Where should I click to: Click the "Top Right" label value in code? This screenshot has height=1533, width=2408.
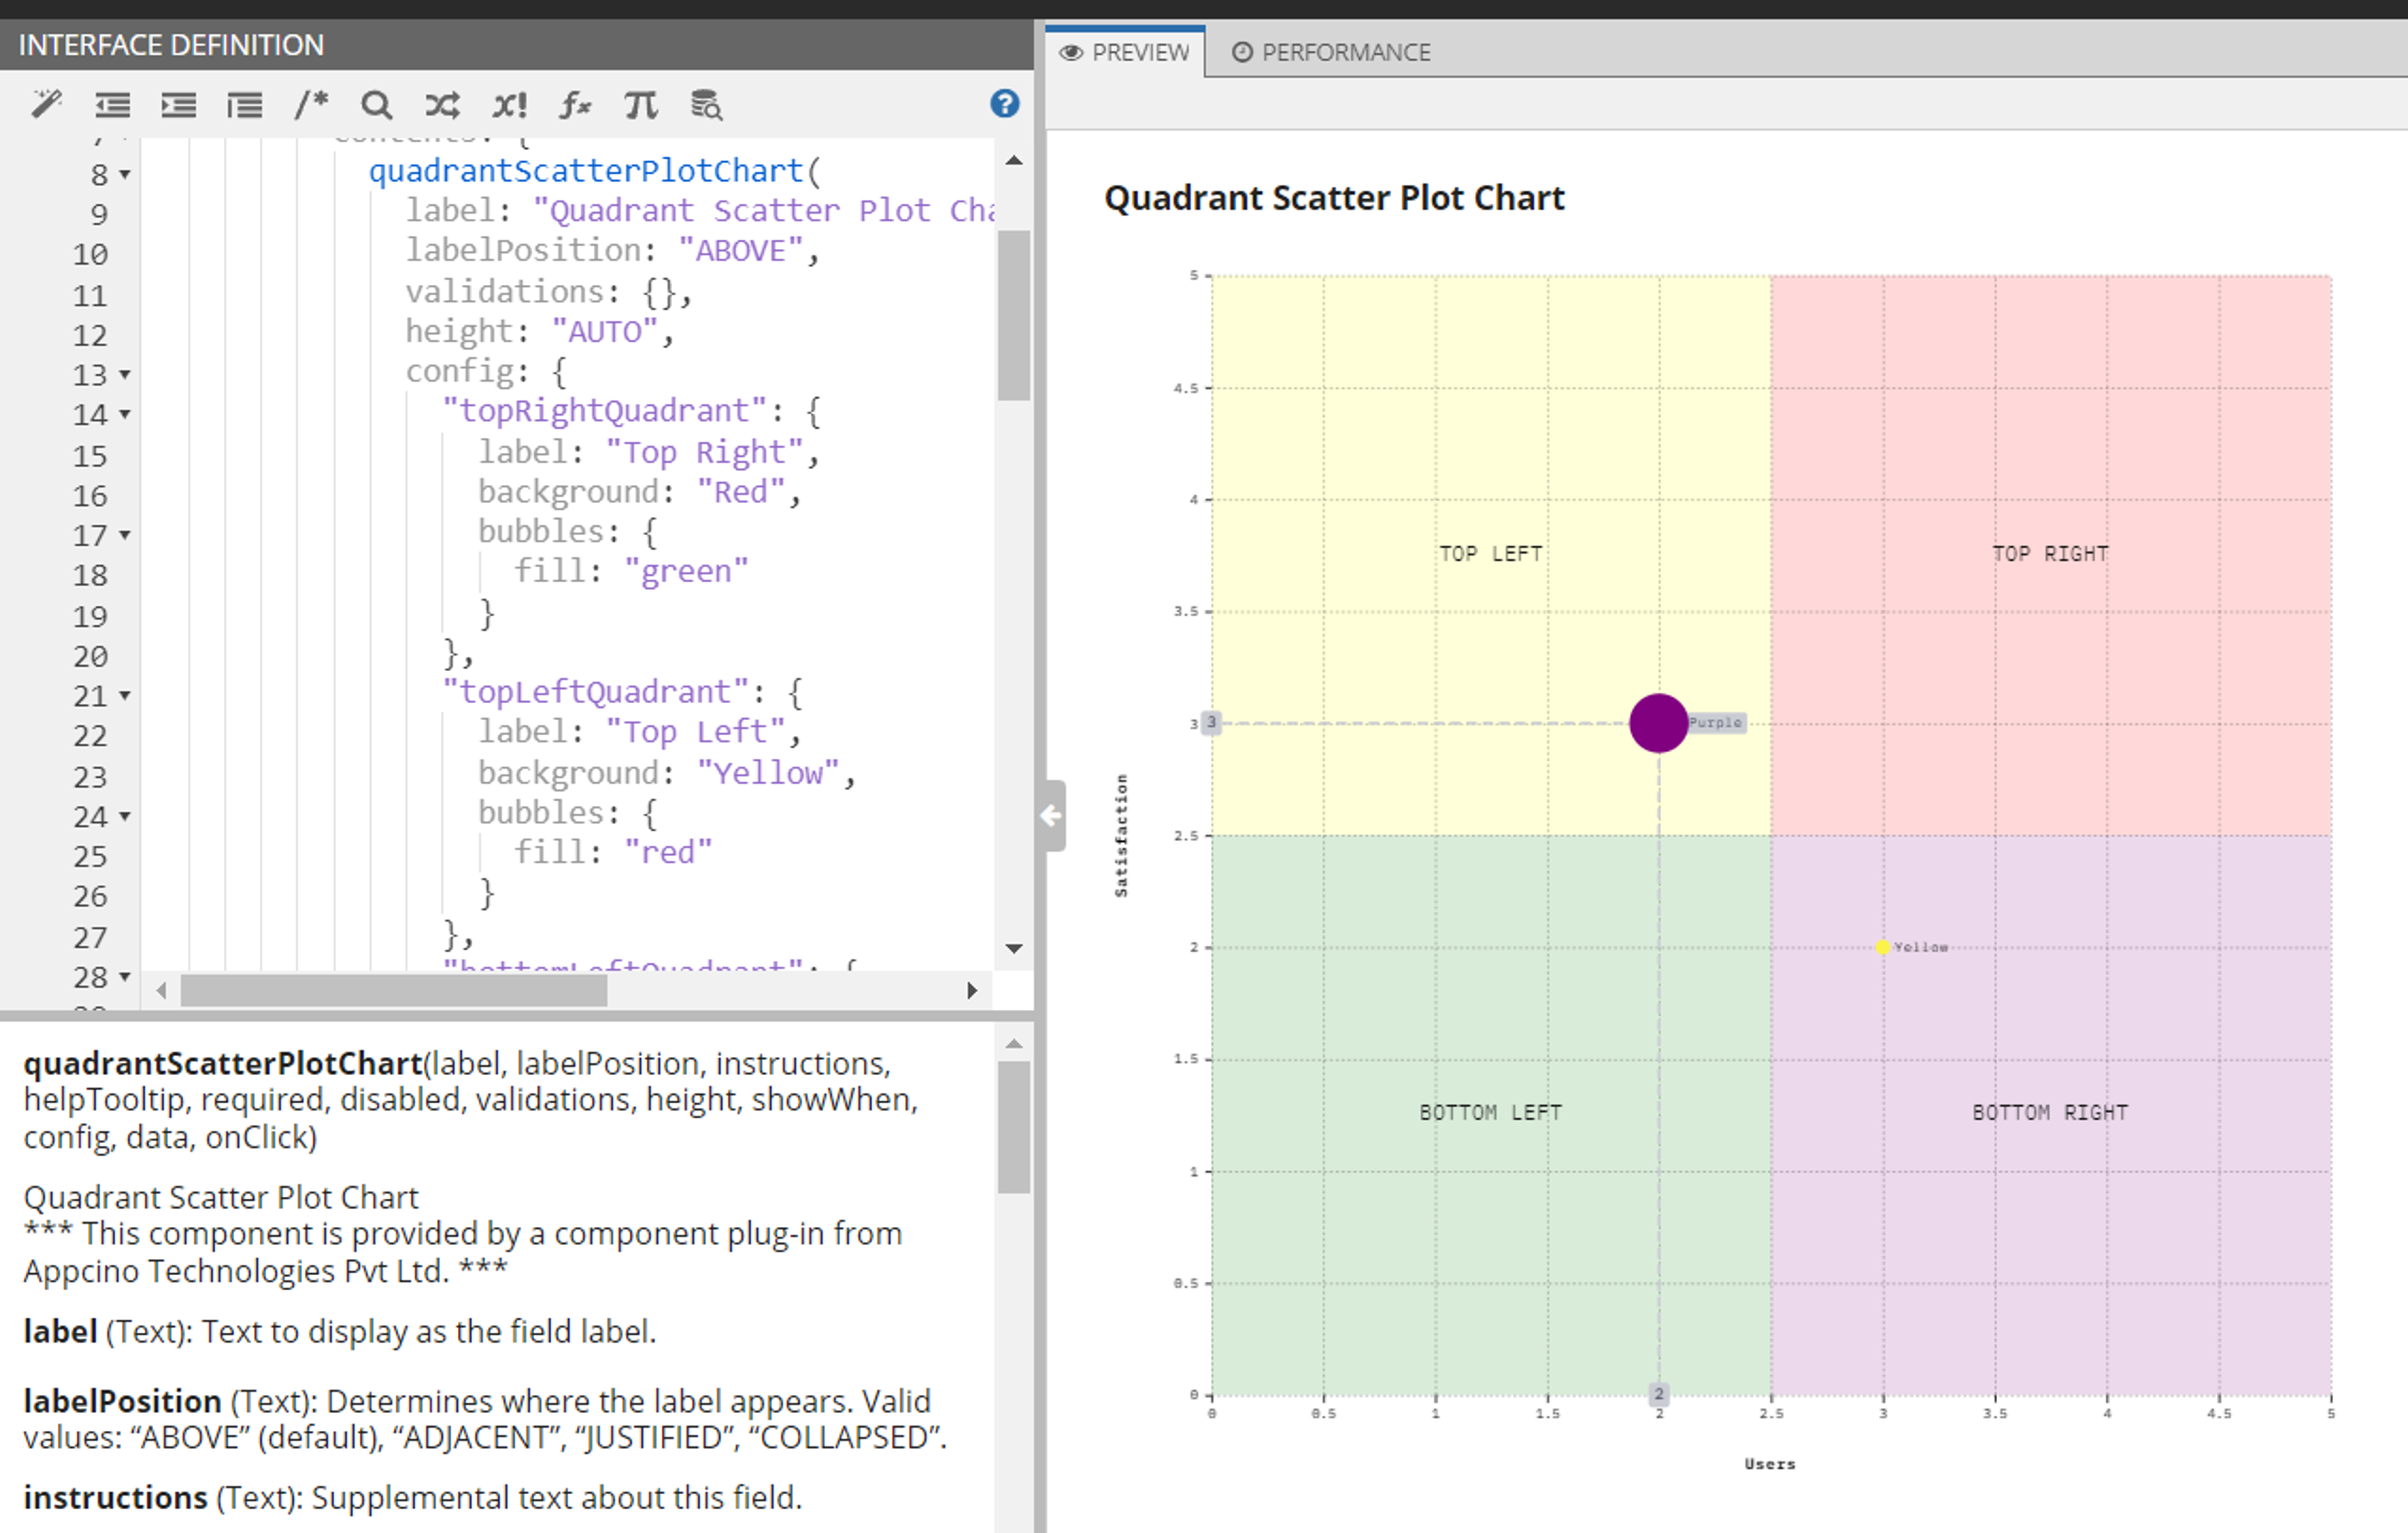click(704, 452)
